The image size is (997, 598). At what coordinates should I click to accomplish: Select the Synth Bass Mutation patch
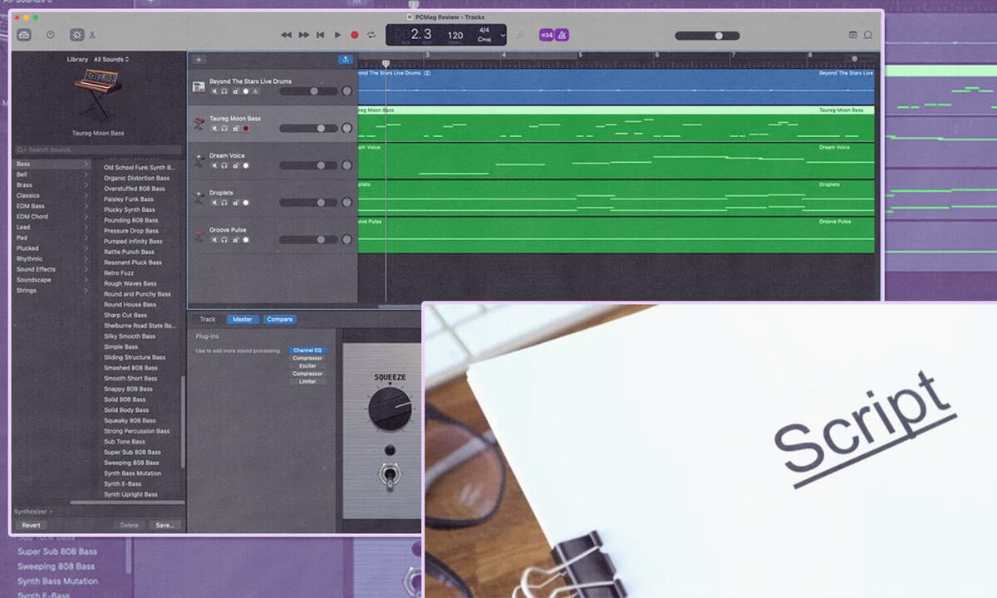coord(133,473)
